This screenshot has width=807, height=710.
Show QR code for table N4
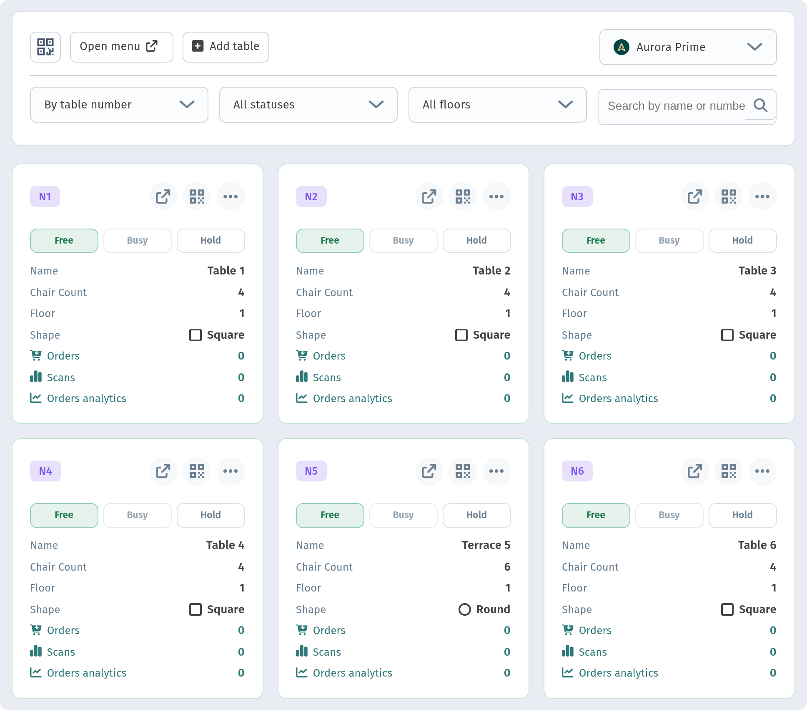[x=197, y=471]
